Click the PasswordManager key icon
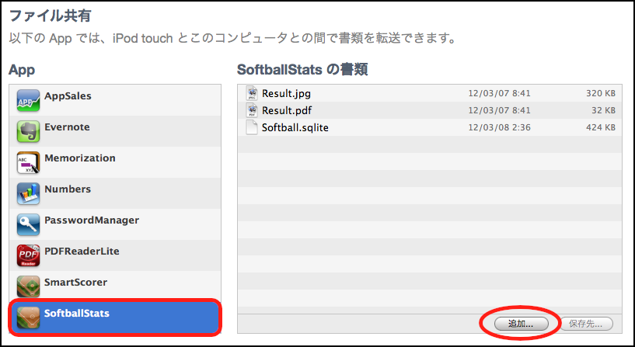This screenshot has width=635, height=347. click(28, 224)
